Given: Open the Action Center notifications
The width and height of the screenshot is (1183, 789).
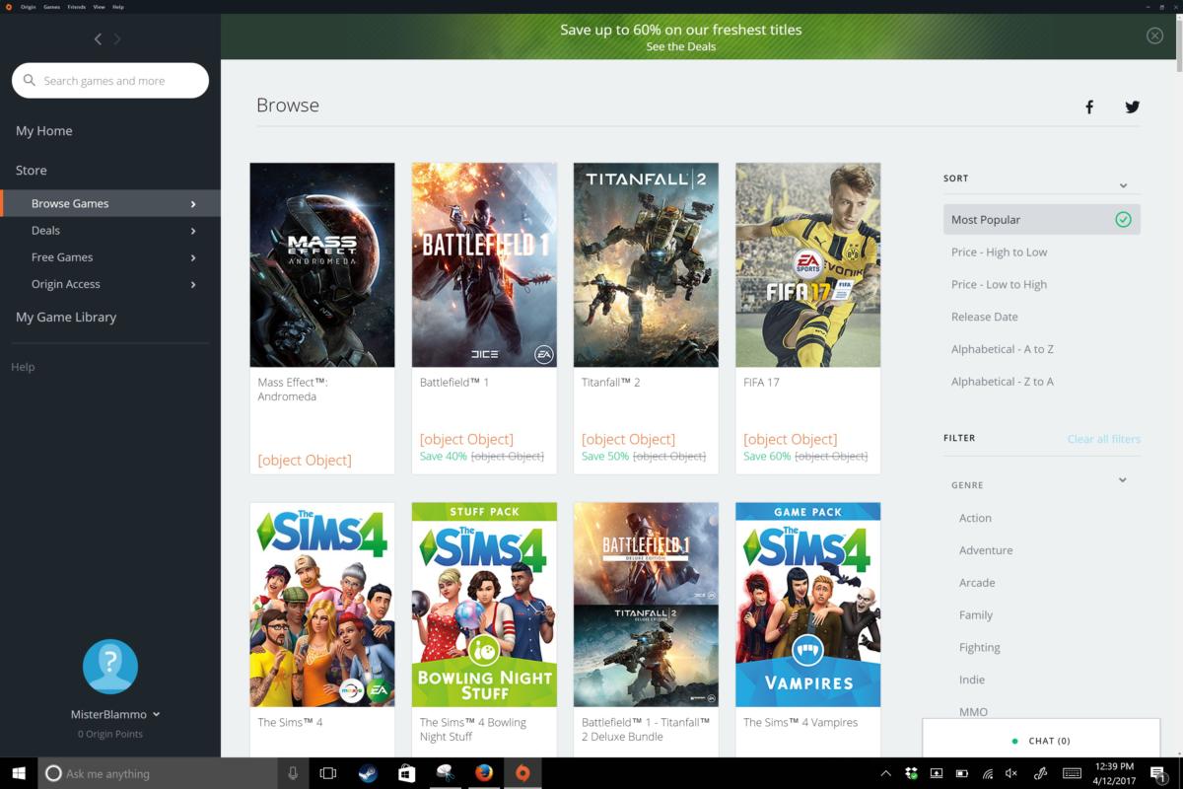Looking at the screenshot, I should [1159, 774].
